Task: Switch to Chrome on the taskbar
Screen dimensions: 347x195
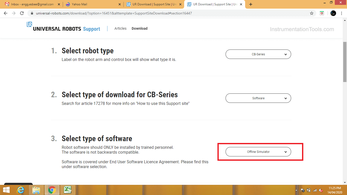Action: coord(52,190)
